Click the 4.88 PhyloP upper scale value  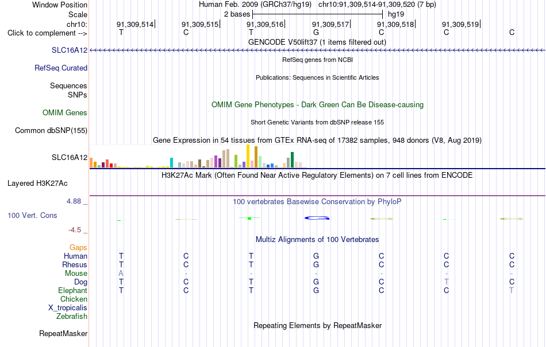[x=74, y=201]
